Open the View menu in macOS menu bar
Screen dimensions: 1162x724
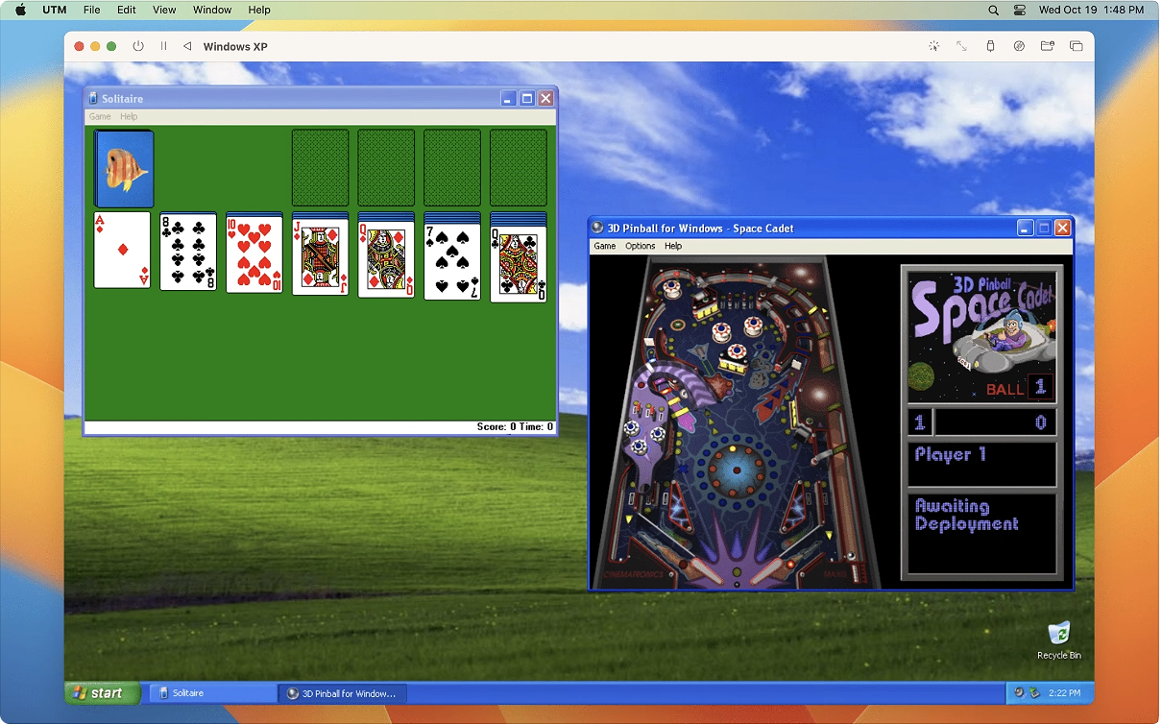(x=164, y=10)
